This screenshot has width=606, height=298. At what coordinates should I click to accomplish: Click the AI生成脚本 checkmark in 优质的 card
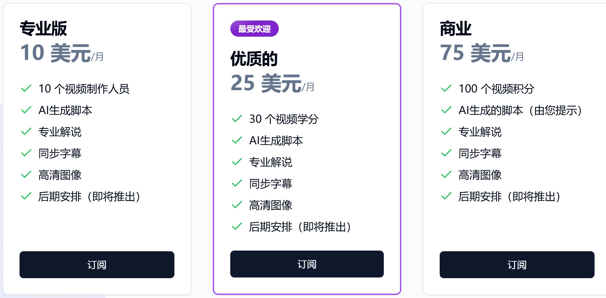237,140
